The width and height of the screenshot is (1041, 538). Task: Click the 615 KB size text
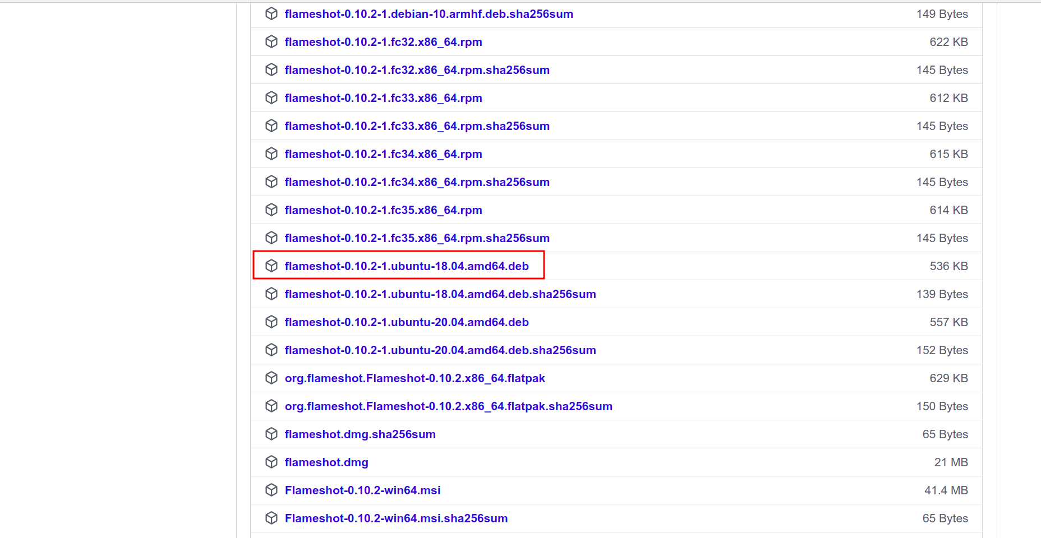948,154
